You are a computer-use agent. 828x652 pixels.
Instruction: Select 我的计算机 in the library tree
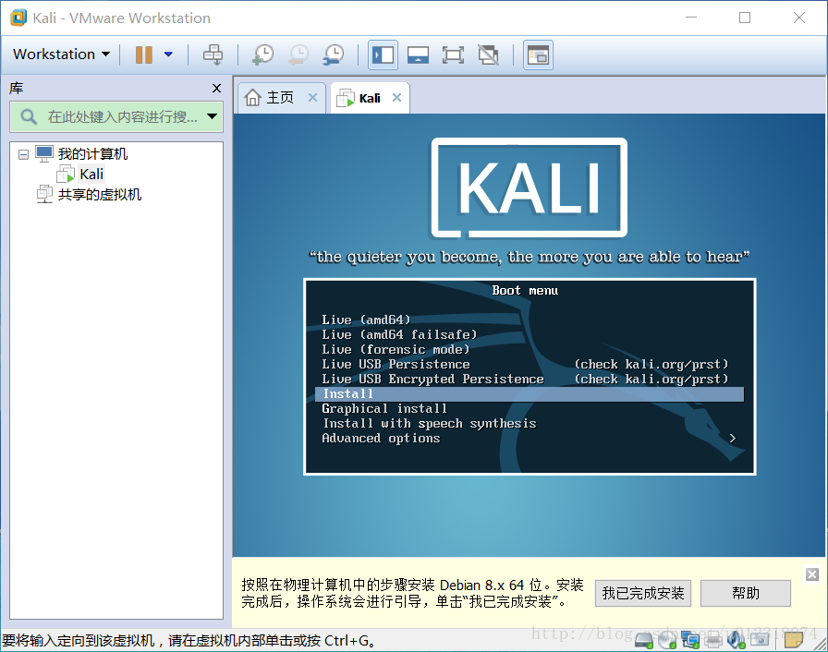92,154
